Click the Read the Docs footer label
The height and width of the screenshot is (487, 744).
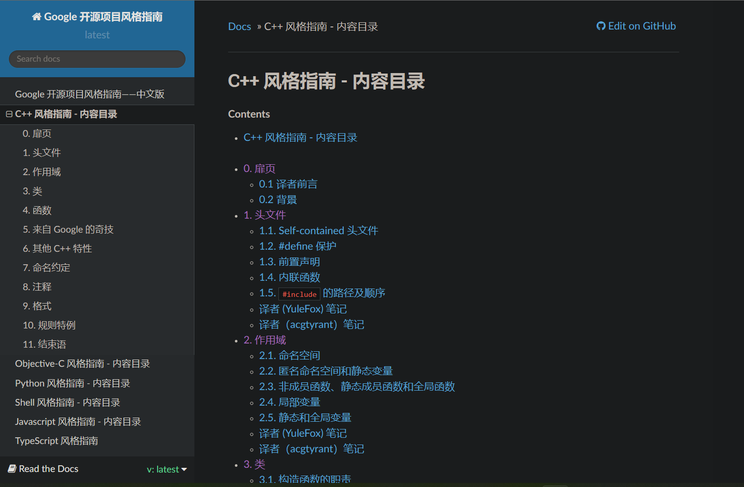coord(49,469)
